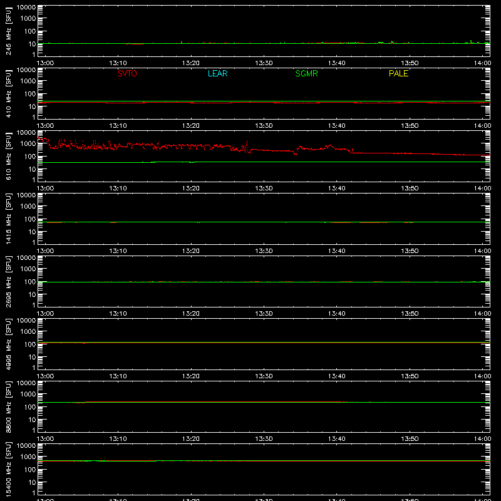Select the '15400 MHz [SFU]' axis title
The image size is (501, 501).
9,469
